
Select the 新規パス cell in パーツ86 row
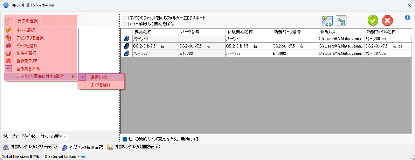(x=341, y=39)
